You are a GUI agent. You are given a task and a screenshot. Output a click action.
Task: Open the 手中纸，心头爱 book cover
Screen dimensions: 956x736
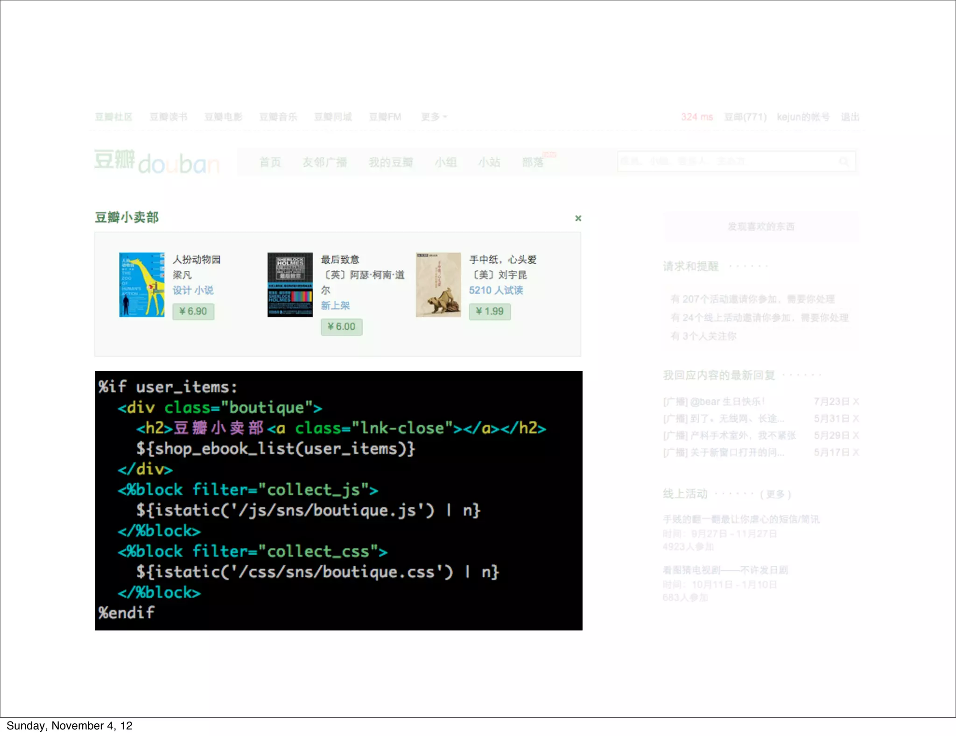pyautogui.click(x=438, y=284)
